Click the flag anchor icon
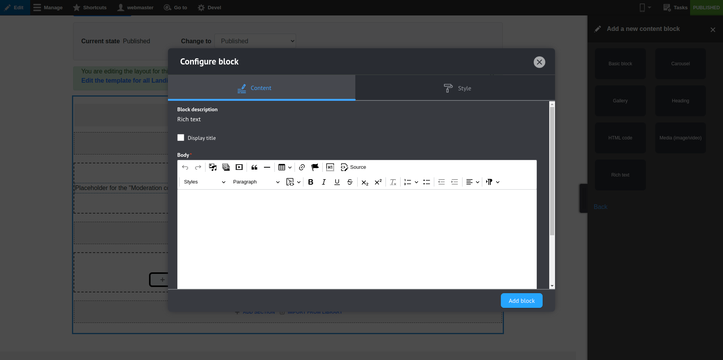The image size is (723, 360). point(315,167)
